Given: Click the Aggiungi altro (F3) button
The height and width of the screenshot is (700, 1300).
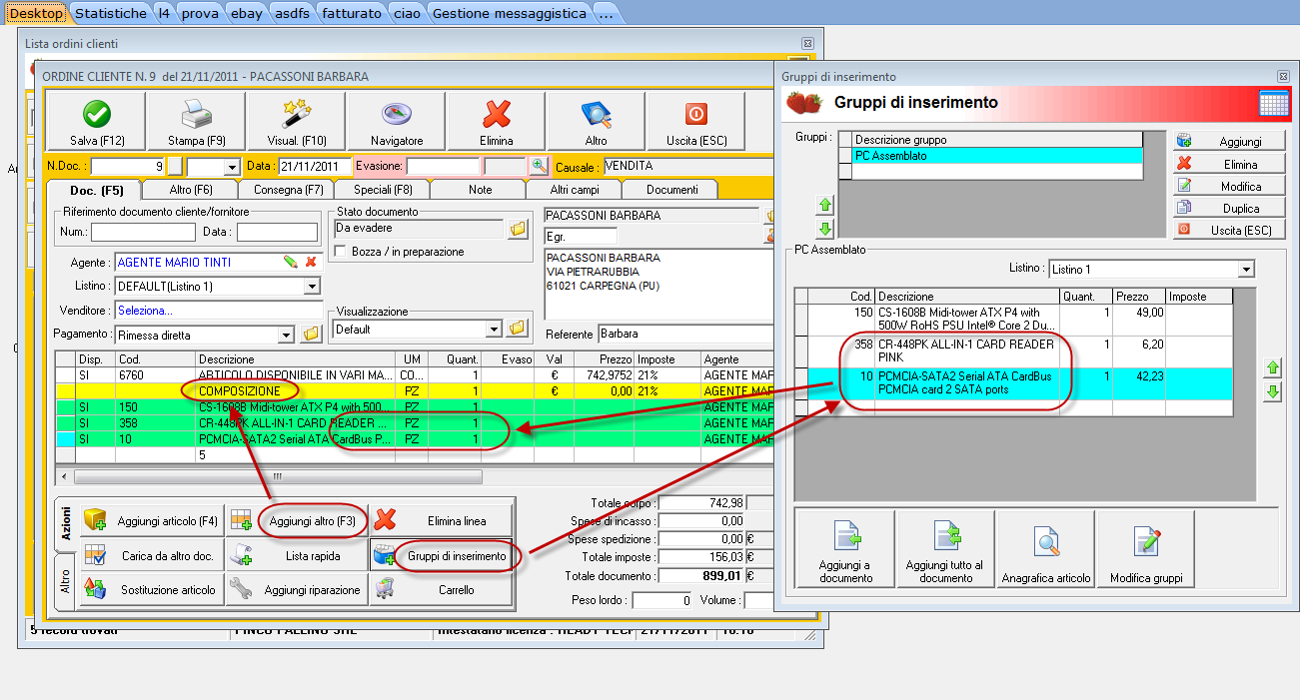Looking at the screenshot, I should point(312,520).
